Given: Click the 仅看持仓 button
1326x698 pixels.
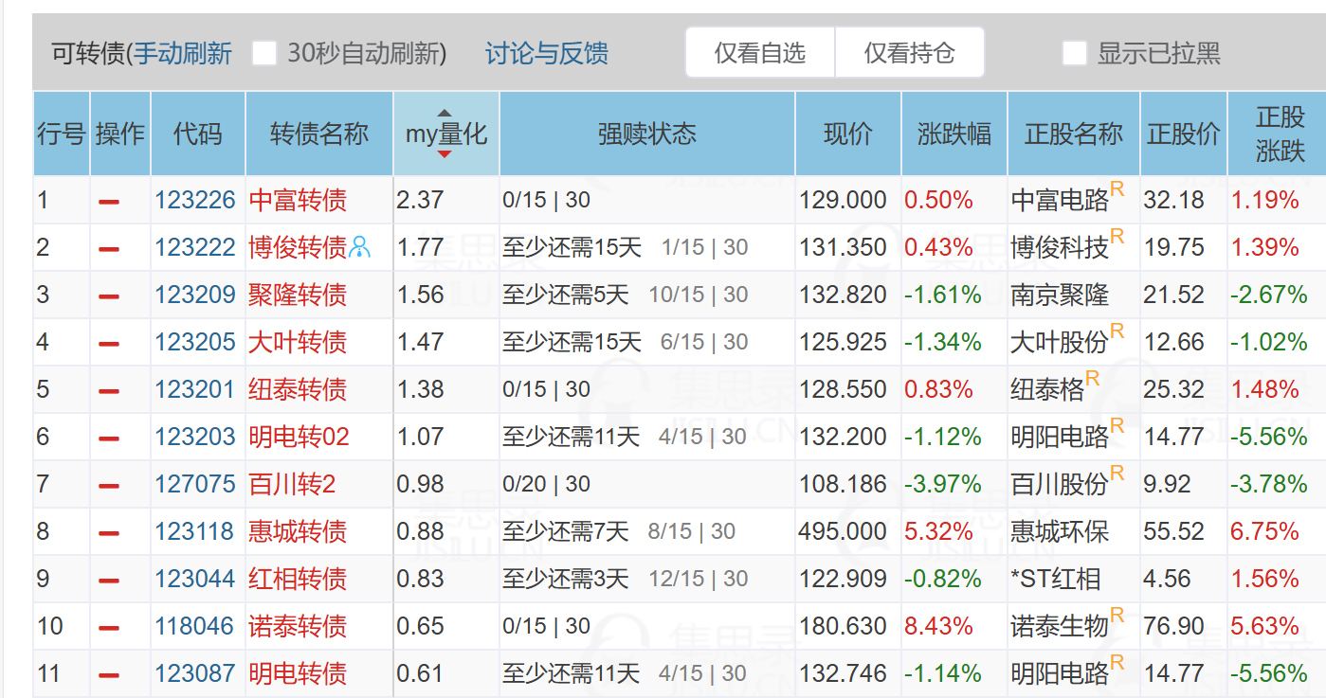Looking at the screenshot, I should (910, 53).
